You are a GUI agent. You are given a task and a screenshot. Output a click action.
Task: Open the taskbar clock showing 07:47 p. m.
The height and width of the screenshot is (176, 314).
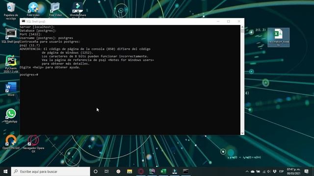pyautogui.click(x=293, y=172)
